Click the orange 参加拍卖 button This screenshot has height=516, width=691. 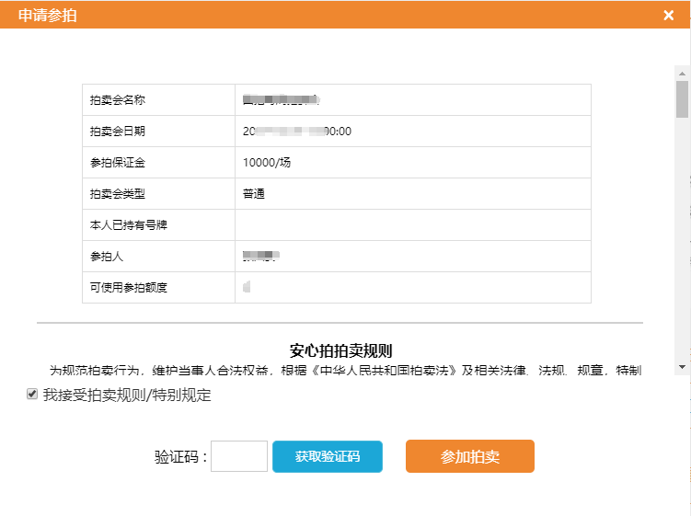click(x=469, y=456)
